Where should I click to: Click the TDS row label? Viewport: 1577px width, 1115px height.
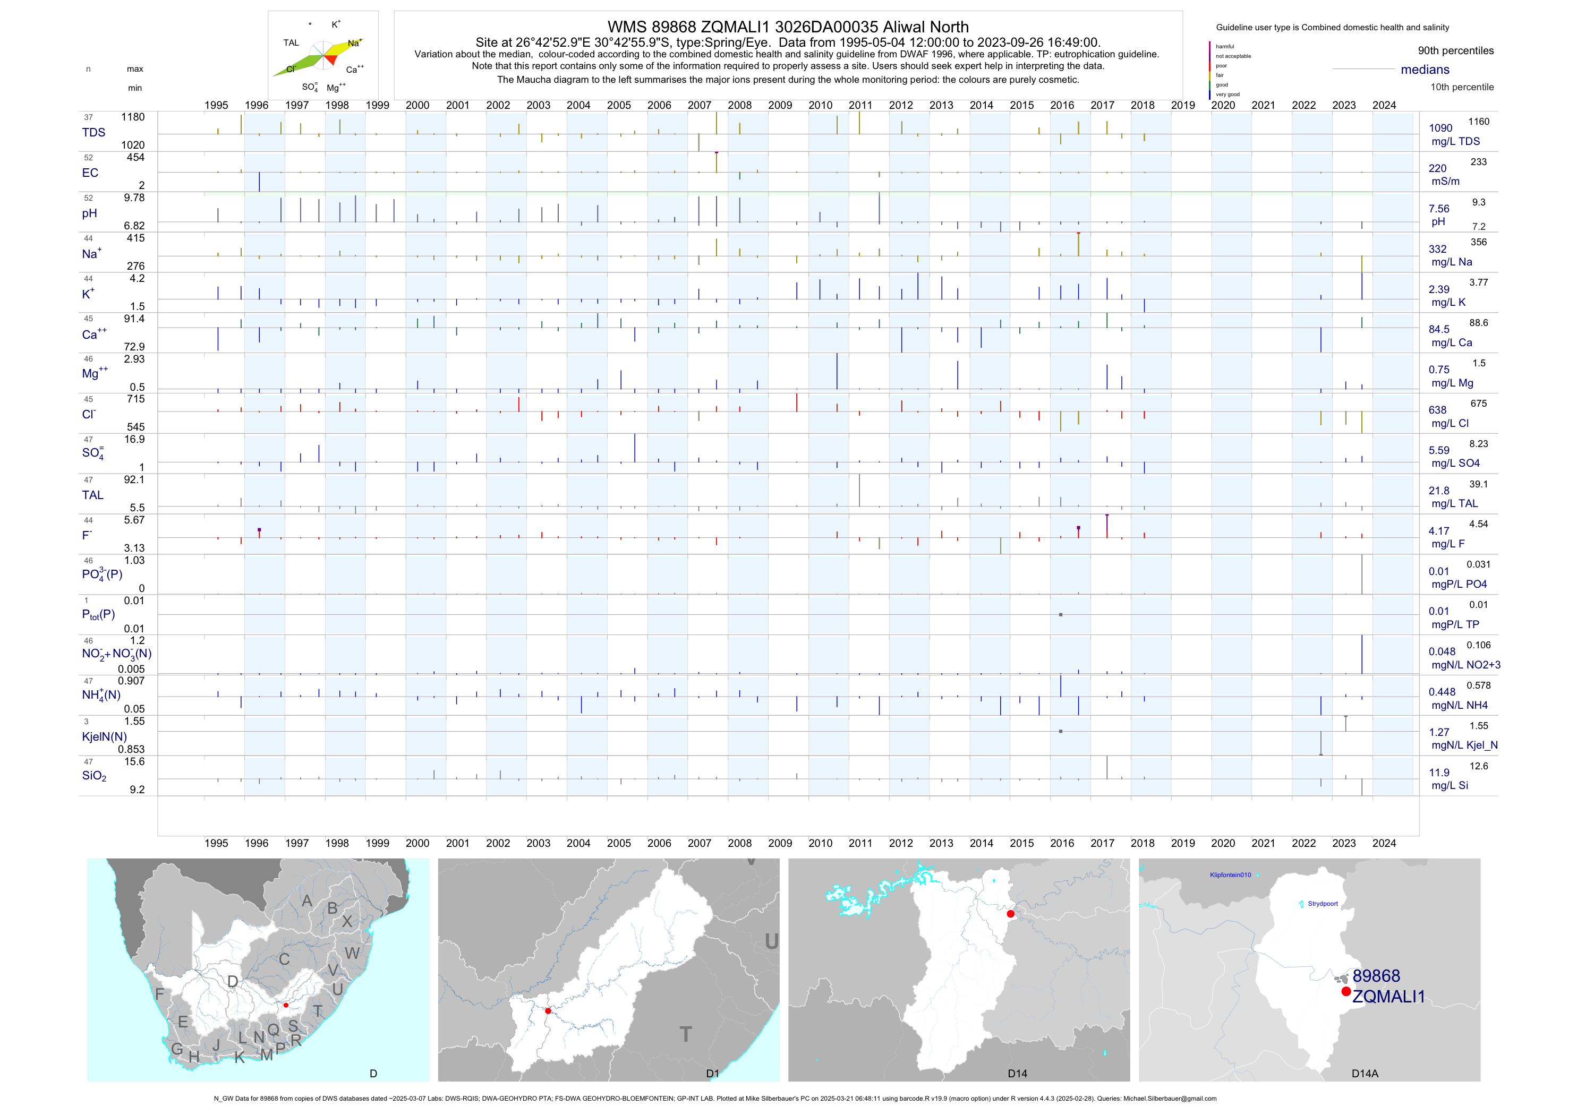[x=93, y=133]
